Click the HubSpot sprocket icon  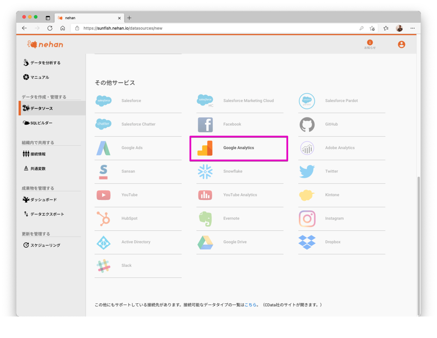(103, 219)
